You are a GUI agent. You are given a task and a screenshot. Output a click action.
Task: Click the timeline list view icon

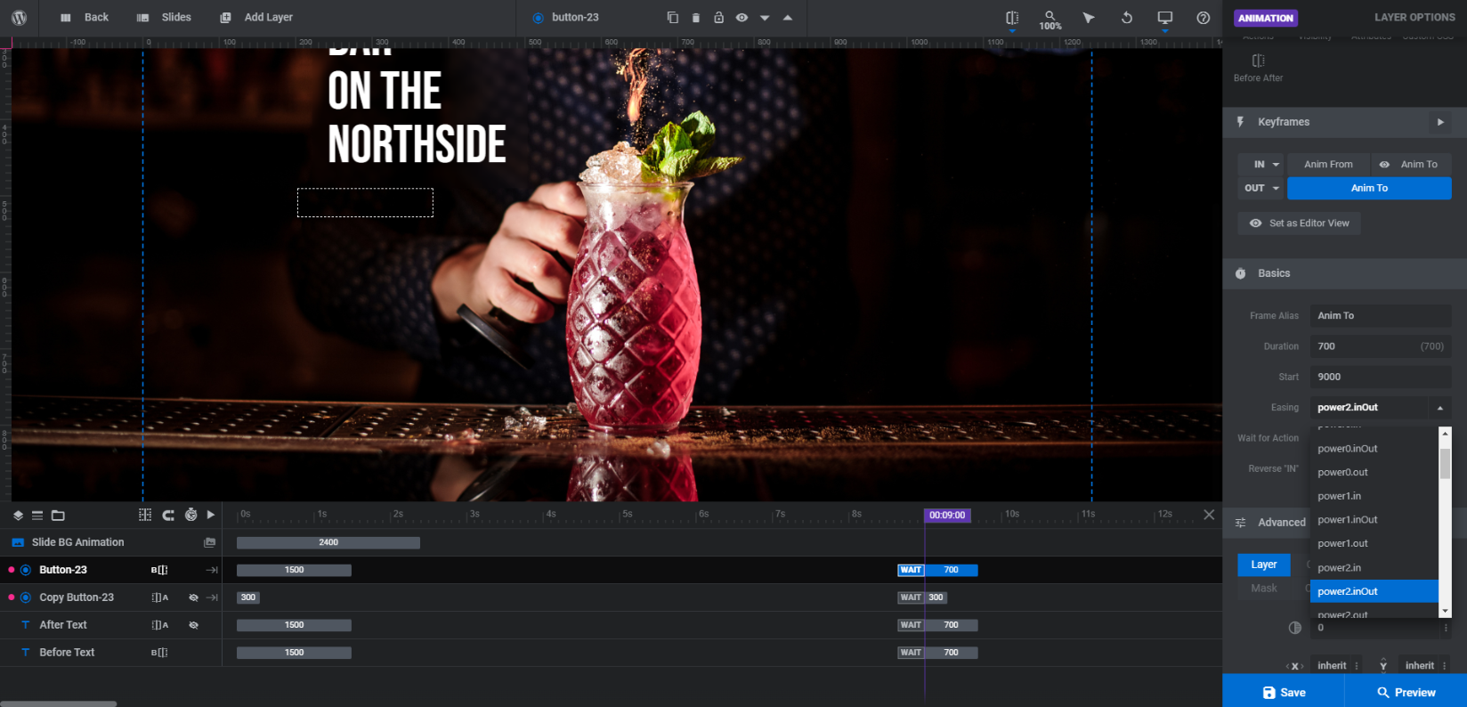[37, 515]
